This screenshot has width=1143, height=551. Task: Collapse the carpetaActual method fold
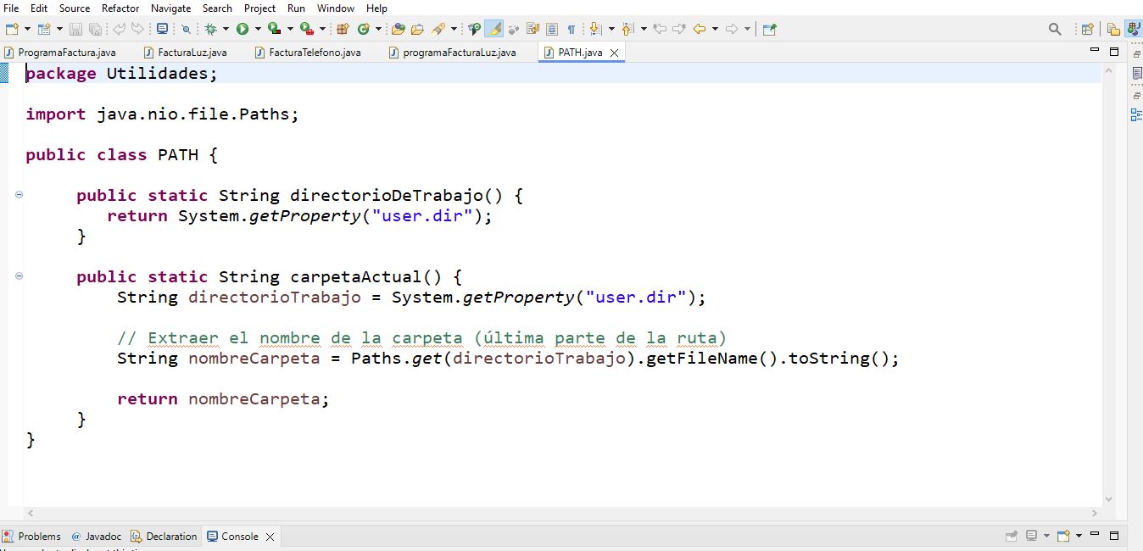tap(19, 276)
